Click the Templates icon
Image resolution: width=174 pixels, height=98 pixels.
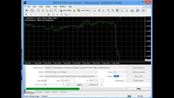[143, 10]
